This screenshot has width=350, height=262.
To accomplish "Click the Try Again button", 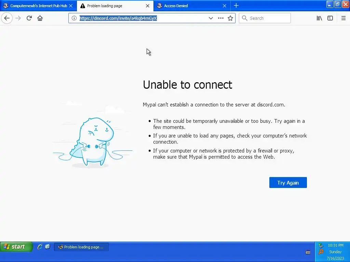I will (288, 183).
